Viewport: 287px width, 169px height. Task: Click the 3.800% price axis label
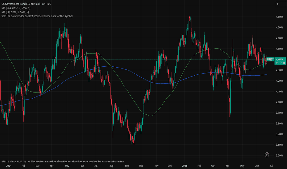click(x=280, y=124)
